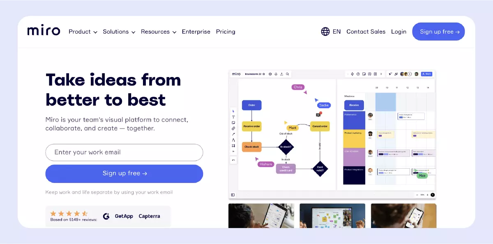The width and height of the screenshot is (493, 244).
Task: Expand the Resources dropdown menu
Action: tap(159, 32)
